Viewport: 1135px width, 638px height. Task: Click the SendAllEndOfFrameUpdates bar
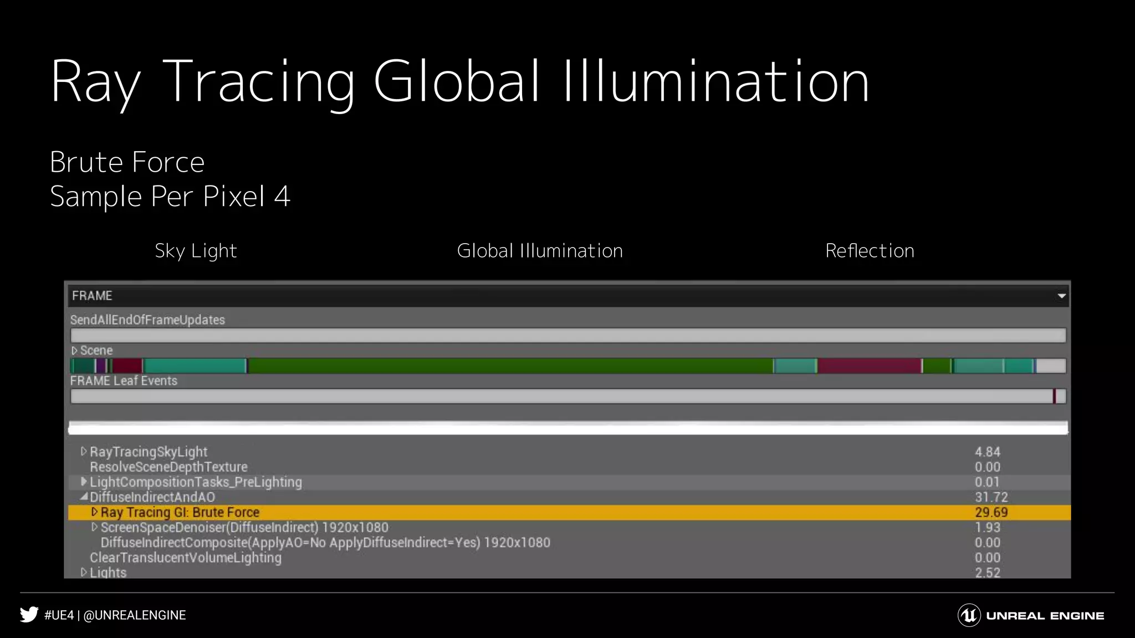click(x=568, y=335)
